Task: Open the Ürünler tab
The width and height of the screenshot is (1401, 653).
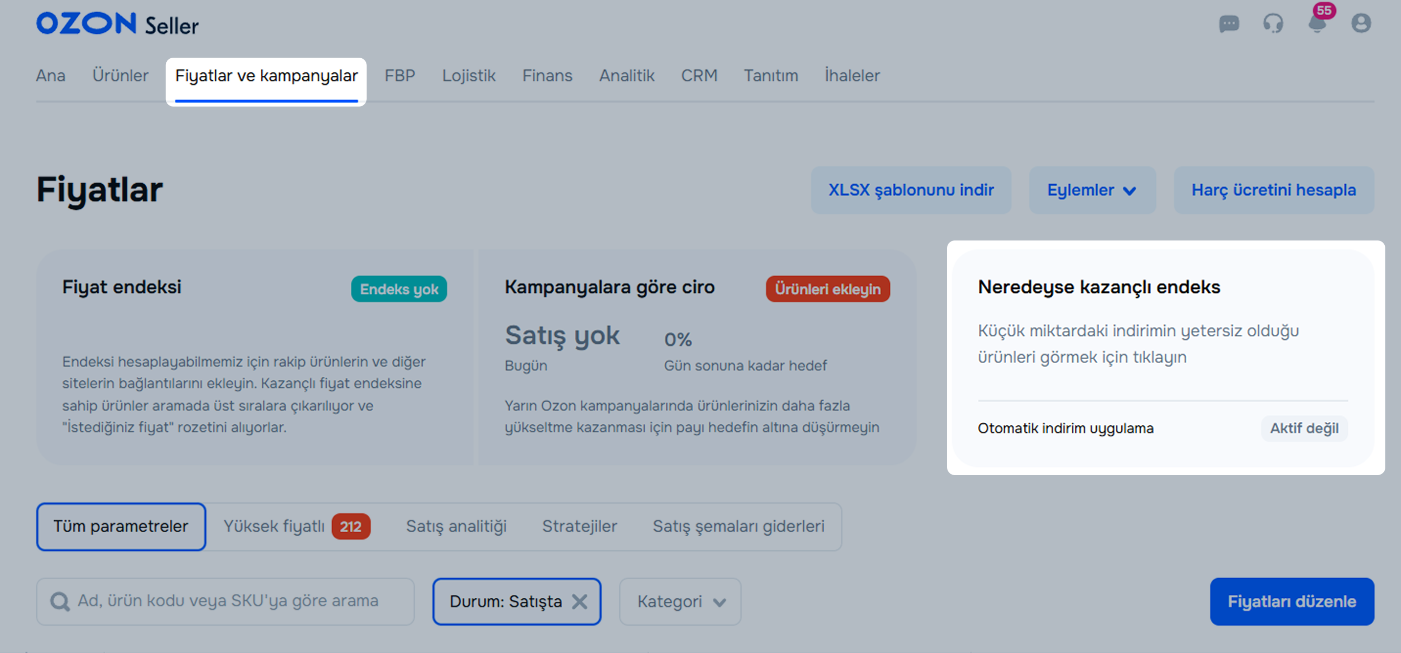Action: point(120,75)
